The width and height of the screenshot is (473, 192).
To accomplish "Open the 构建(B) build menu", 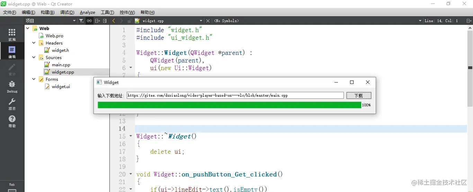I will (x=47, y=12).
